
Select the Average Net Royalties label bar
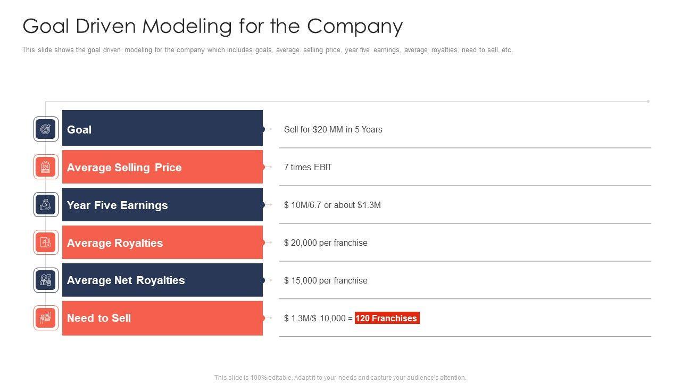[162, 280]
